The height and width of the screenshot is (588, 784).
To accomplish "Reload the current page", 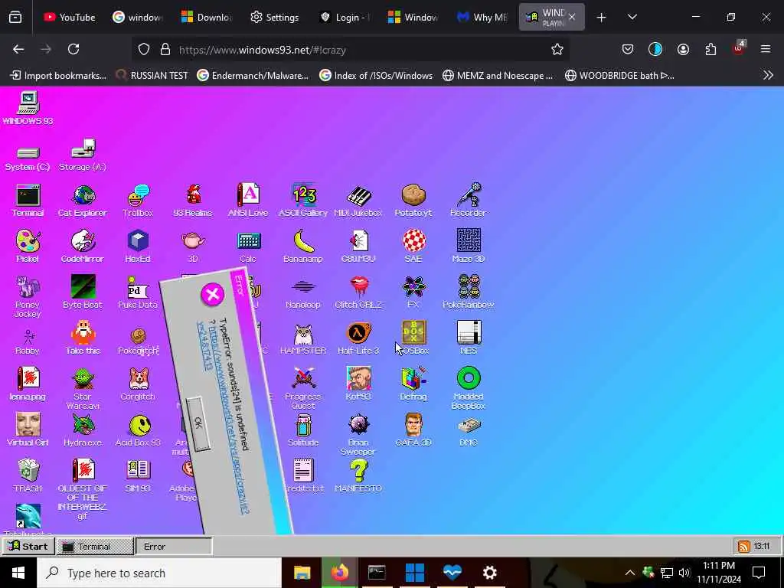I will pos(73,49).
